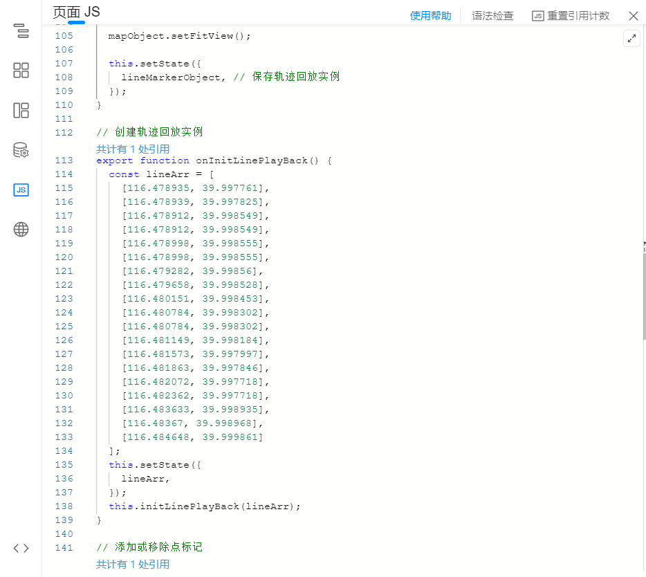Screen dimensions: 646x577
Task: Click lineArr inside setState on line 136
Action: (x=142, y=479)
